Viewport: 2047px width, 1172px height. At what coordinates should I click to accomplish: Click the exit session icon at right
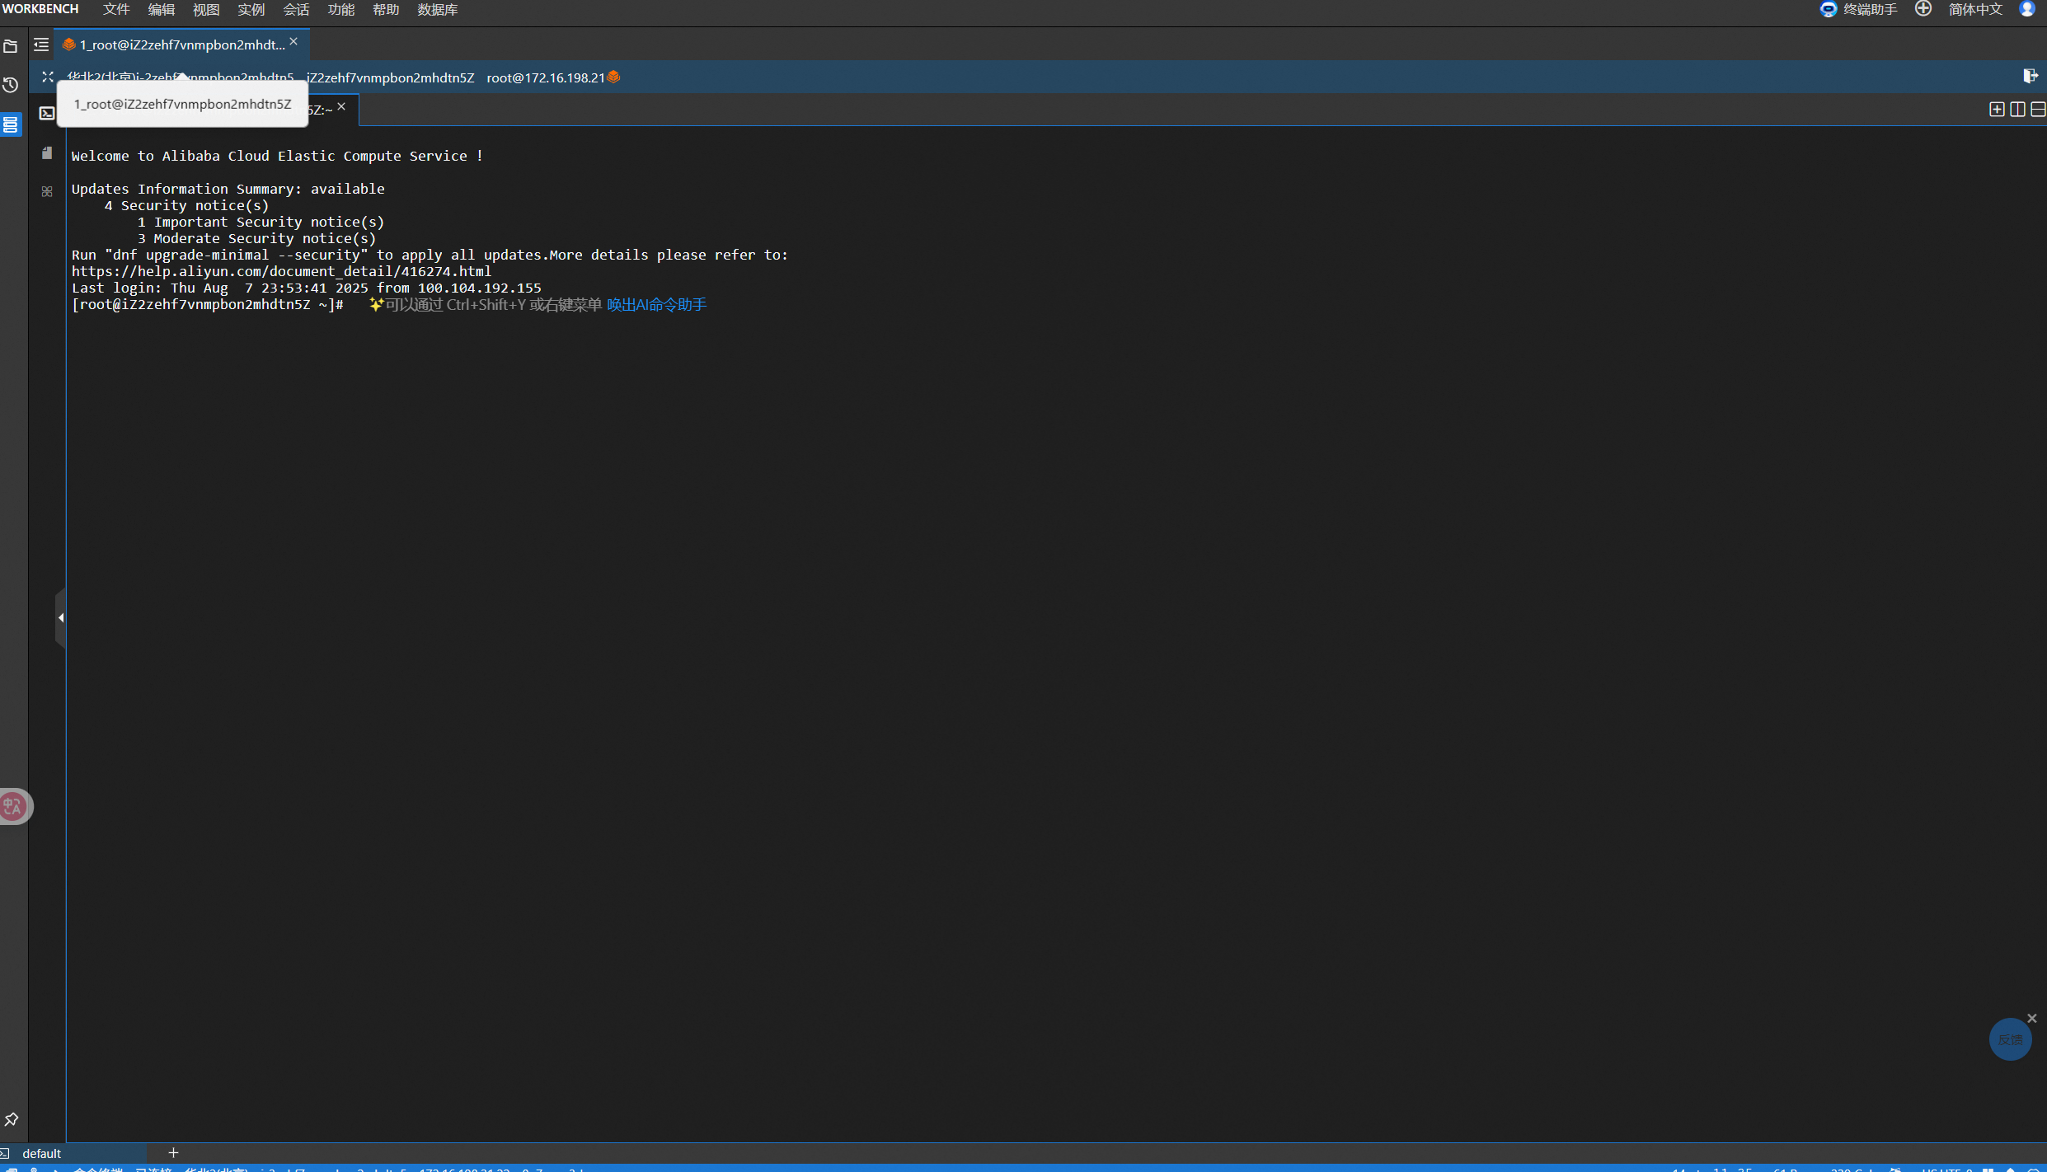point(2030,76)
